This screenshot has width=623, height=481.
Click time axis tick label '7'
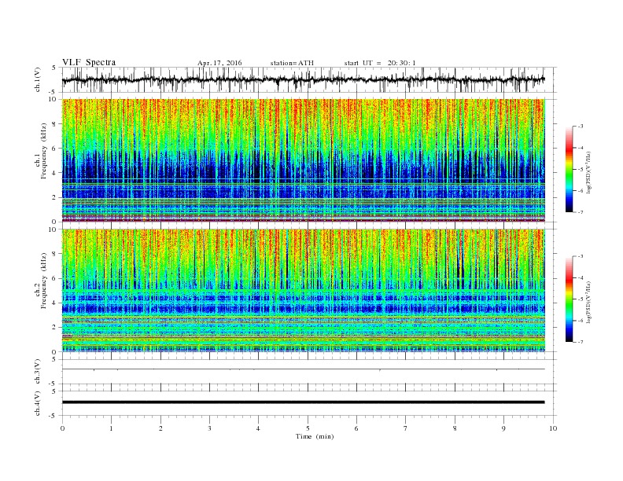406,428
